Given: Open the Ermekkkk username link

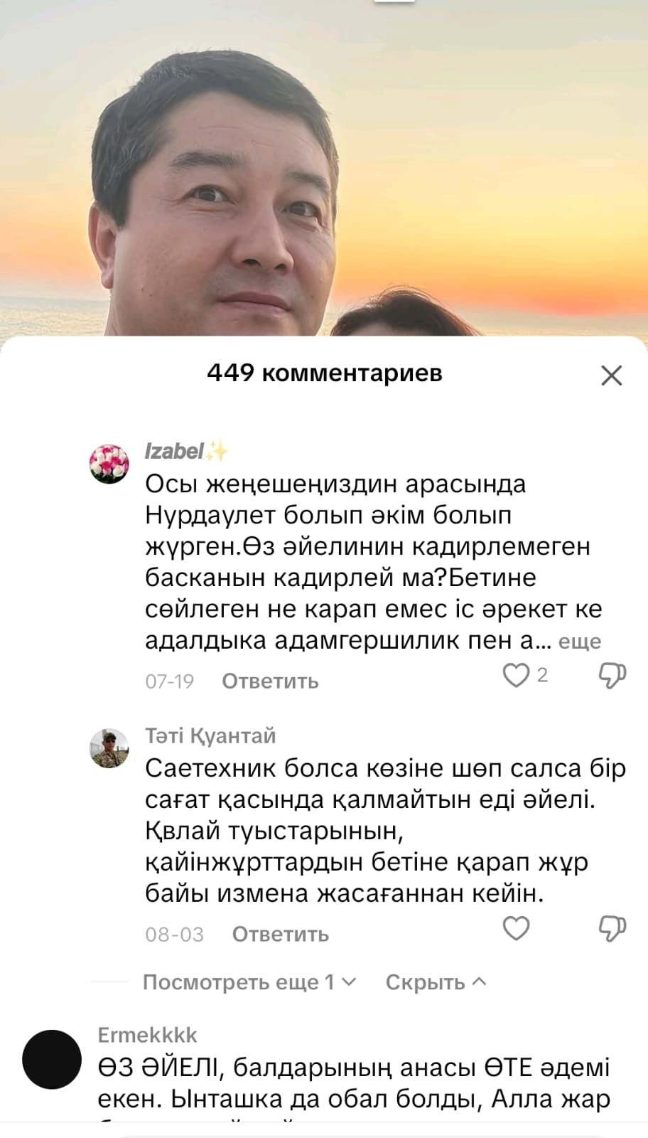Looking at the screenshot, I should coord(147,1035).
